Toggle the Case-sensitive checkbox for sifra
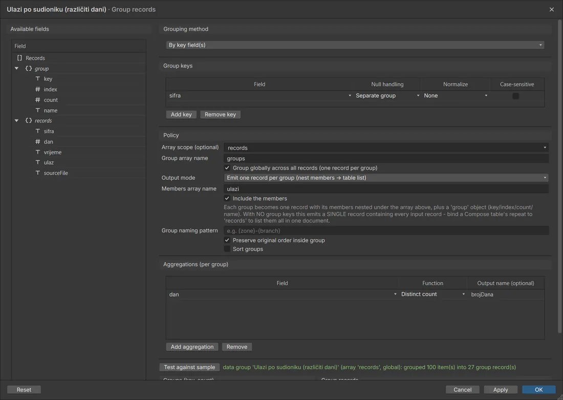Screen dimensions: 563x400 515,96
